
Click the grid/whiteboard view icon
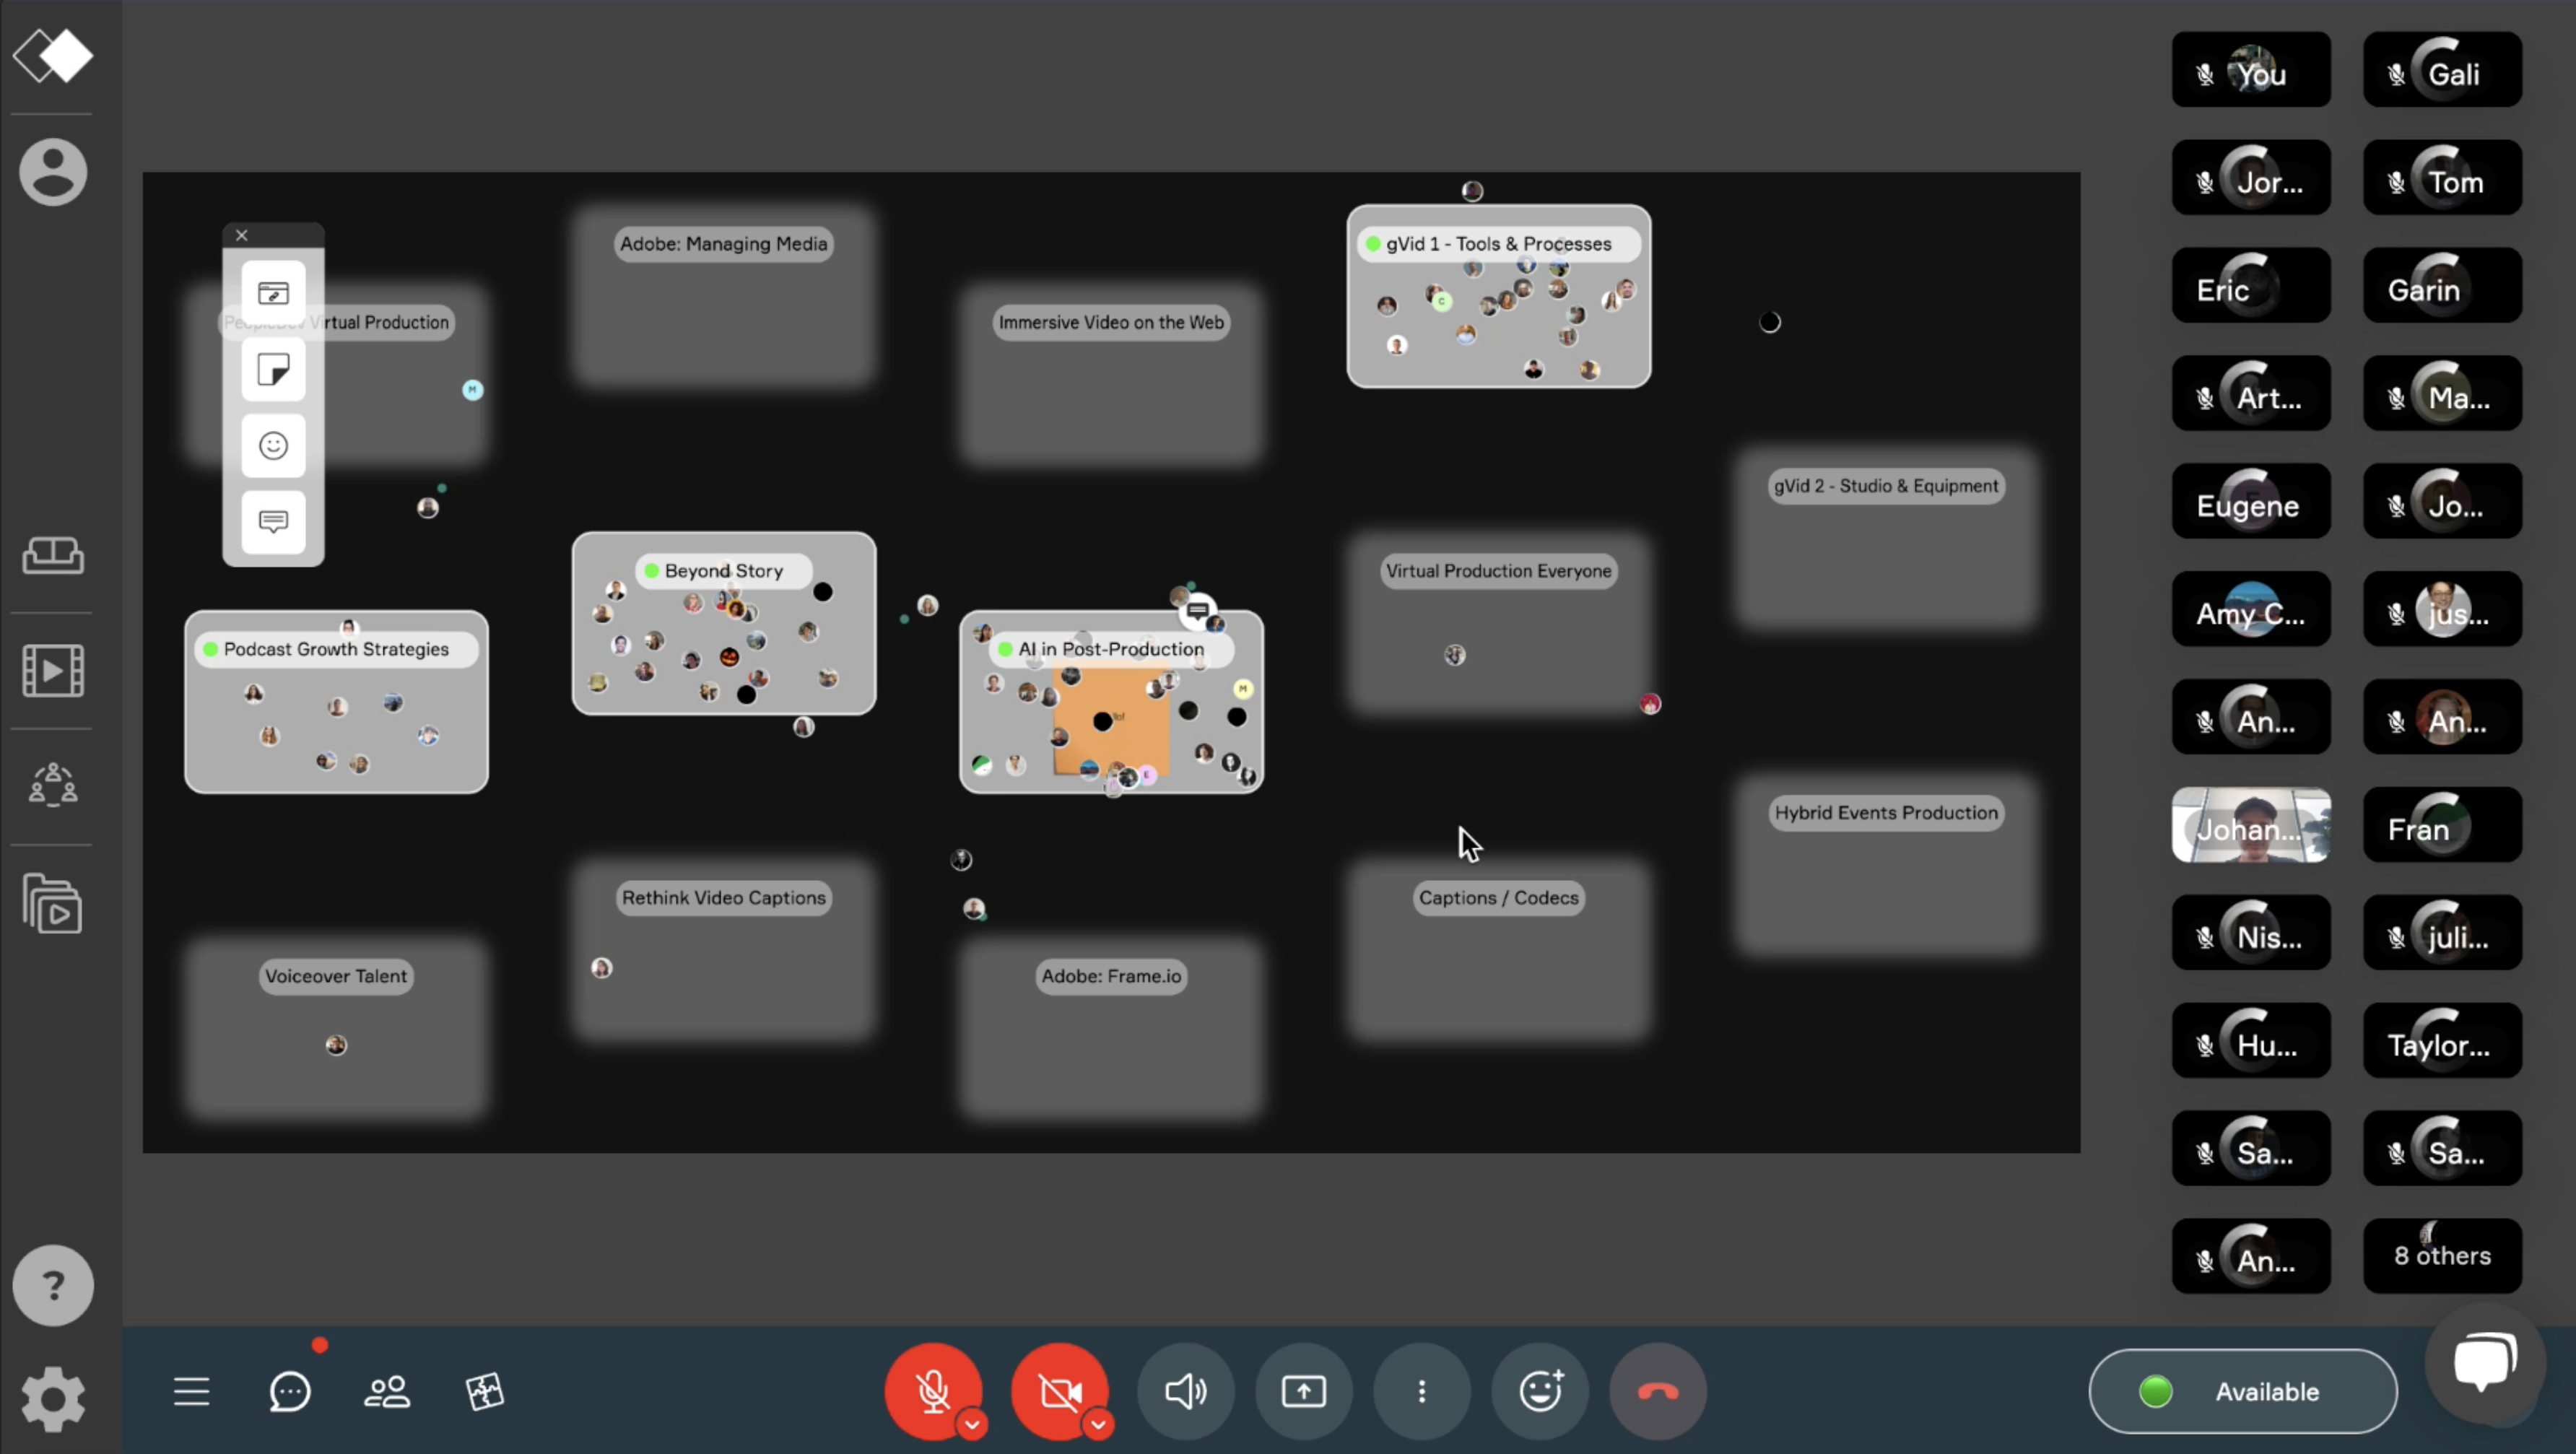483,1392
